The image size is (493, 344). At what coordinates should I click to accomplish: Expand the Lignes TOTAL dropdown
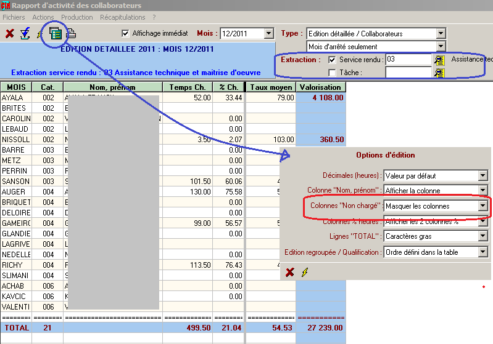coord(483,236)
